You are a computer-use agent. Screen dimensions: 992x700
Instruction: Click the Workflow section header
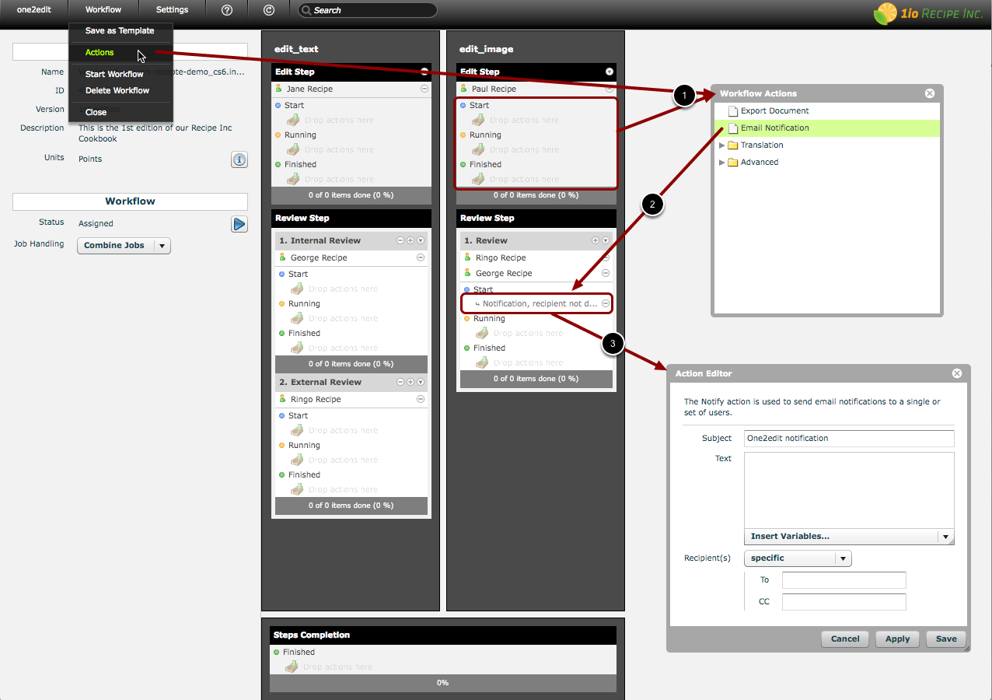click(130, 201)
